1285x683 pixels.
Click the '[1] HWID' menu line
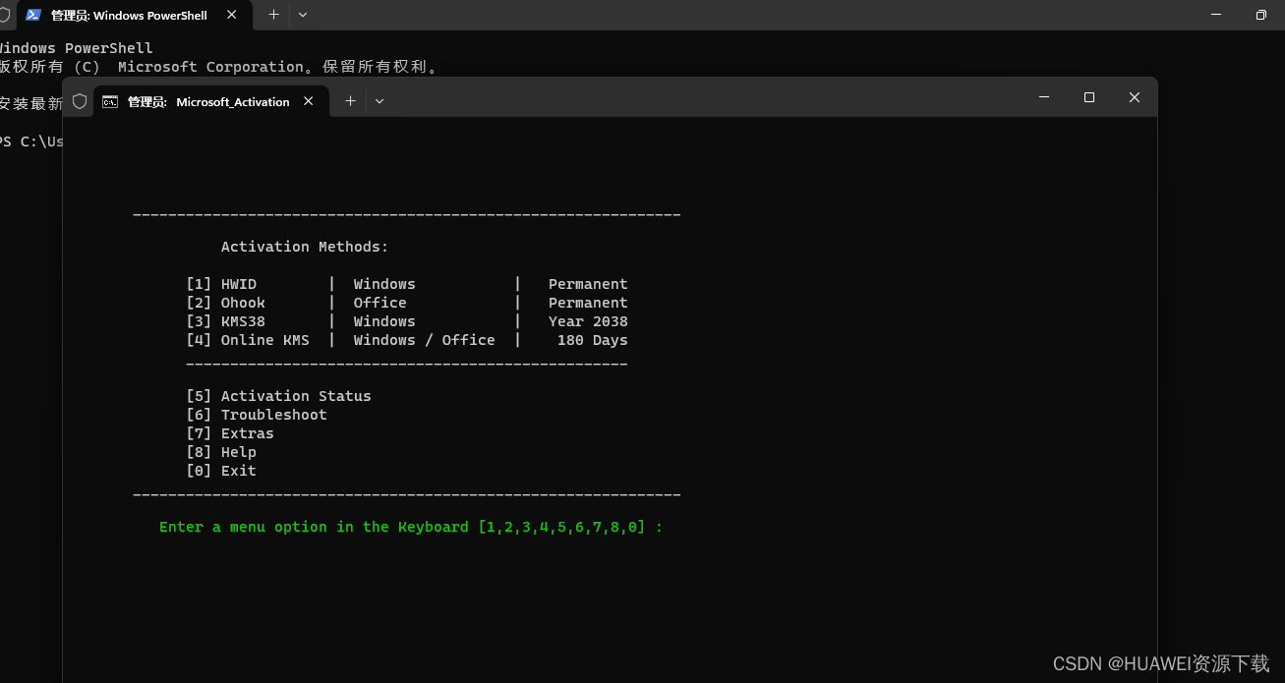tap(407, 284)
